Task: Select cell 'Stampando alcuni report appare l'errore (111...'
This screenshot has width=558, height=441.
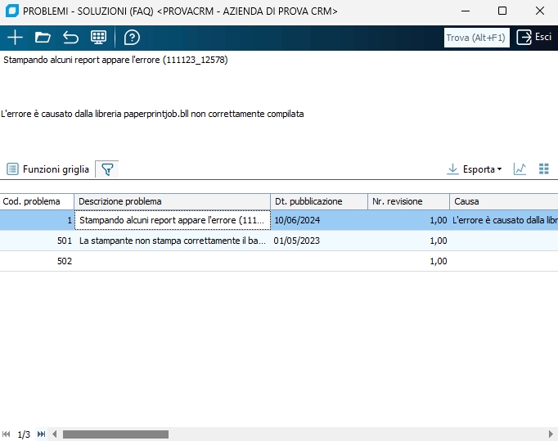Action: (173, 220)
